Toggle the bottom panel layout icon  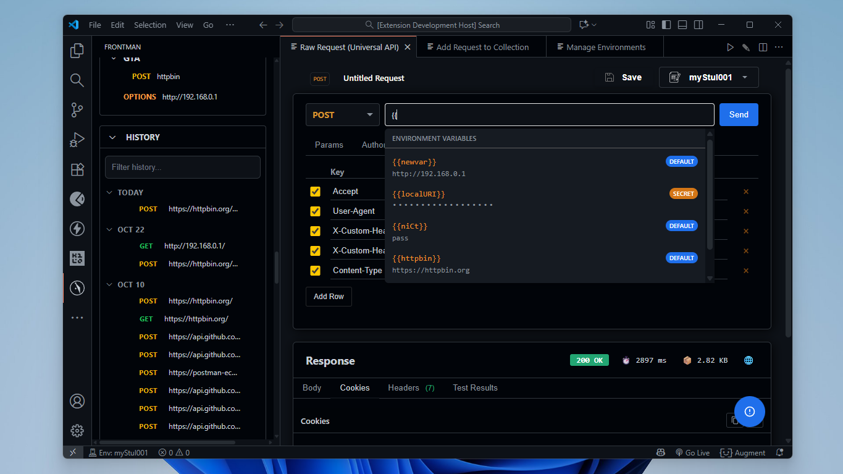pyautogui.click(x=682, y=25)
